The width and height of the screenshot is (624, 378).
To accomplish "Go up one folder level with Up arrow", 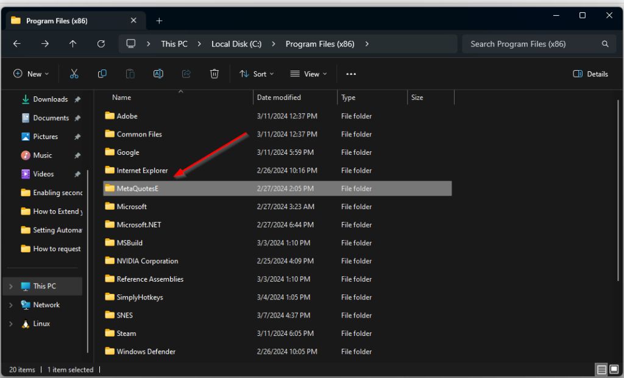I will pyautogui.click(x=73, y=44).
